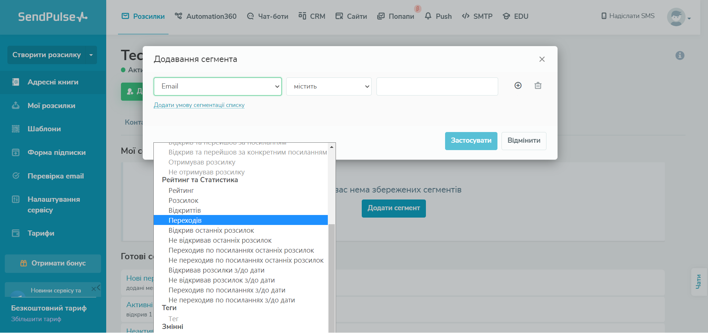Click the SMTP code icon
The height and width of the screenshot is (333, 708).
point(466,16)
